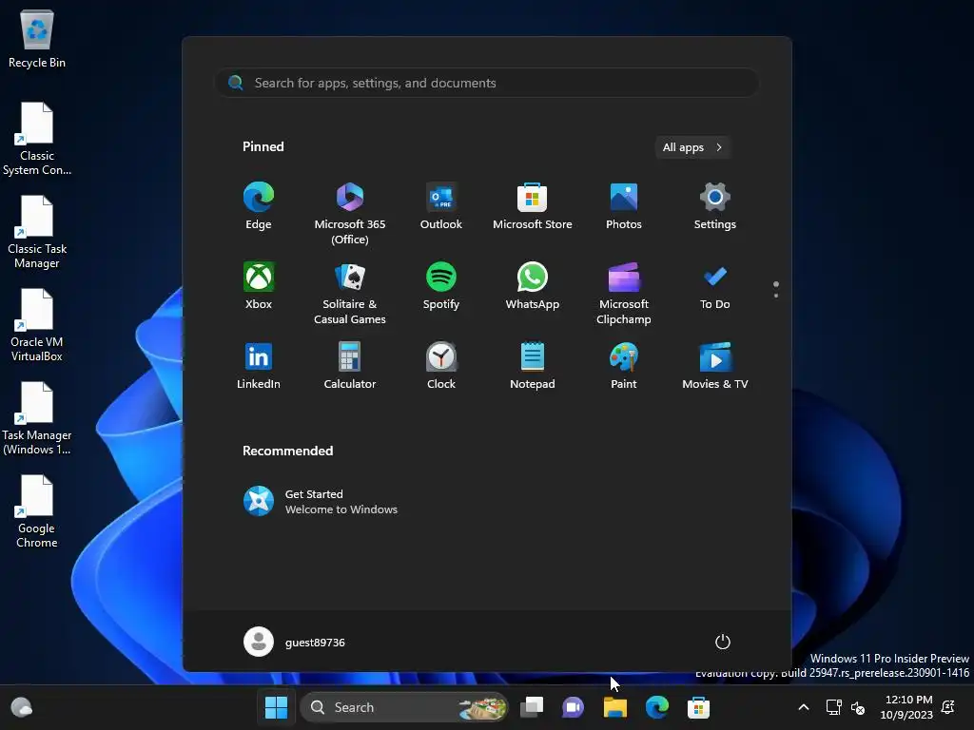This screenshot has height=730, width=974.
Task: Launch the Clock app
Action: pyautogui.click(x=441, y=366)
